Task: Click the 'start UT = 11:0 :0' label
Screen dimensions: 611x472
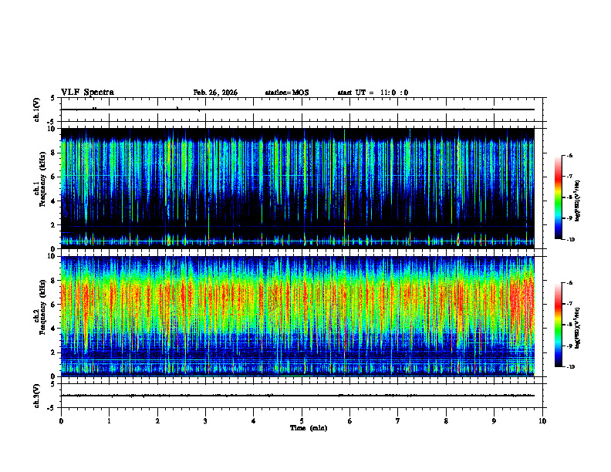Action: click(x=373, y=93)
